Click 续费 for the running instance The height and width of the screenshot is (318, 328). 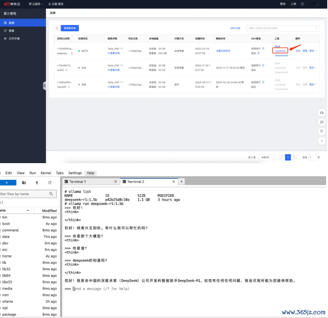click(305, 51)
